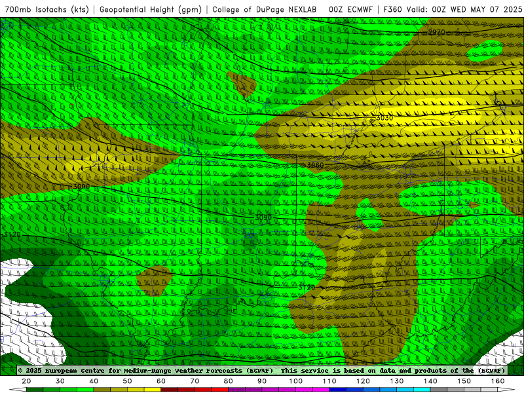
Task: Click the left arrow end of color bar
Action: pos(18,389)
